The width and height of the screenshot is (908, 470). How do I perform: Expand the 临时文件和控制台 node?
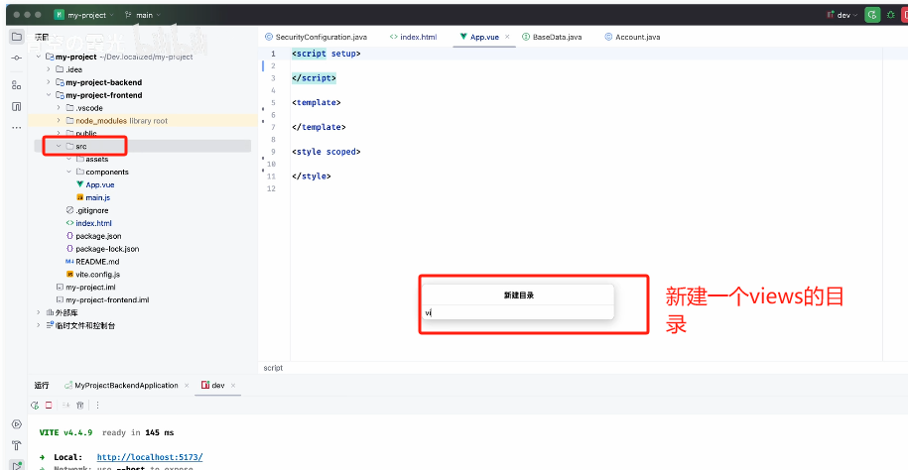coord(39,325)
